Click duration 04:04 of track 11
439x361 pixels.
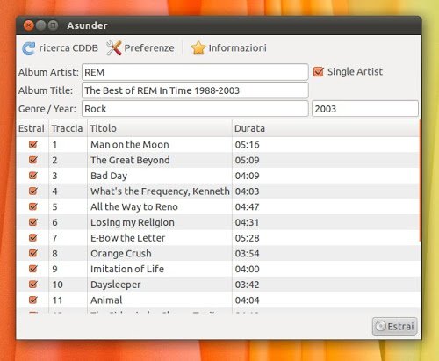(x=247, y=300)
